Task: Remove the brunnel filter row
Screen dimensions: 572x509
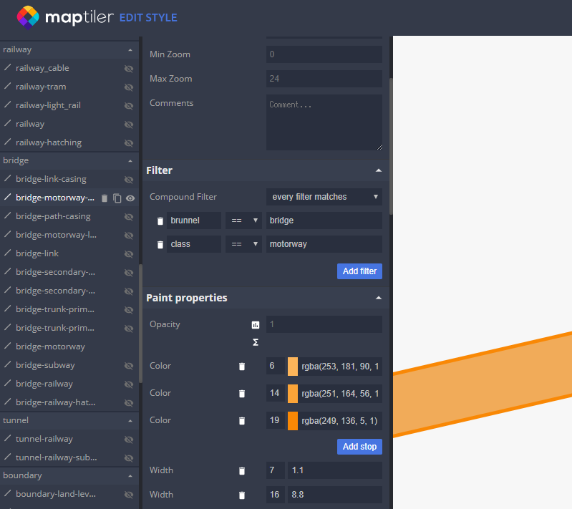Action: click(160, 221)
